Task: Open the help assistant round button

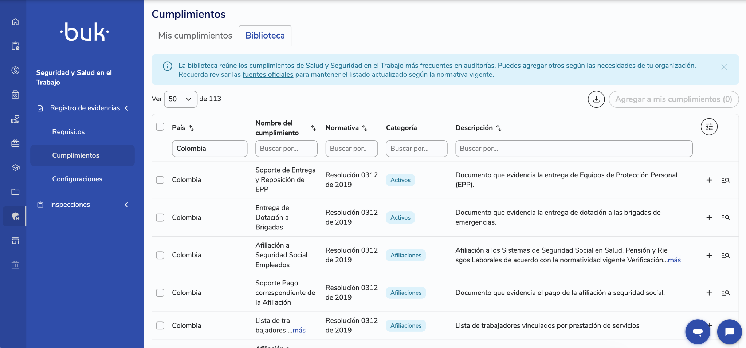Action: pyautogui.click(x=698, y=332)
